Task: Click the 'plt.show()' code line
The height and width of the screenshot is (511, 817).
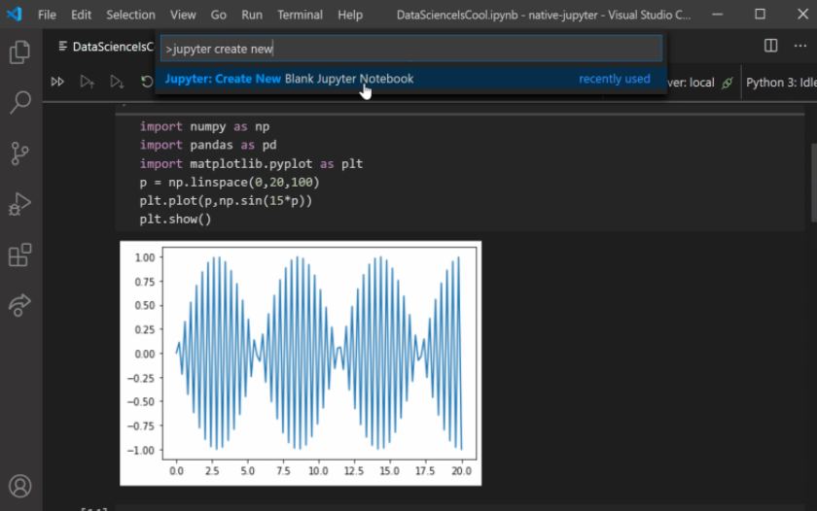Action: [175, 220]
